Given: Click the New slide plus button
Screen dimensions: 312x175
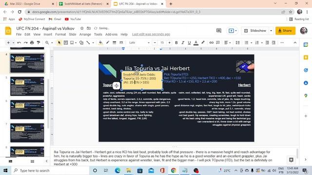Looking at the screenshot, I should pyautogui.click(x=8, y=43).
